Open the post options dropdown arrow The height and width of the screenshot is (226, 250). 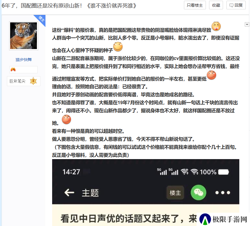pyautogui.click(x=247, y=25)
